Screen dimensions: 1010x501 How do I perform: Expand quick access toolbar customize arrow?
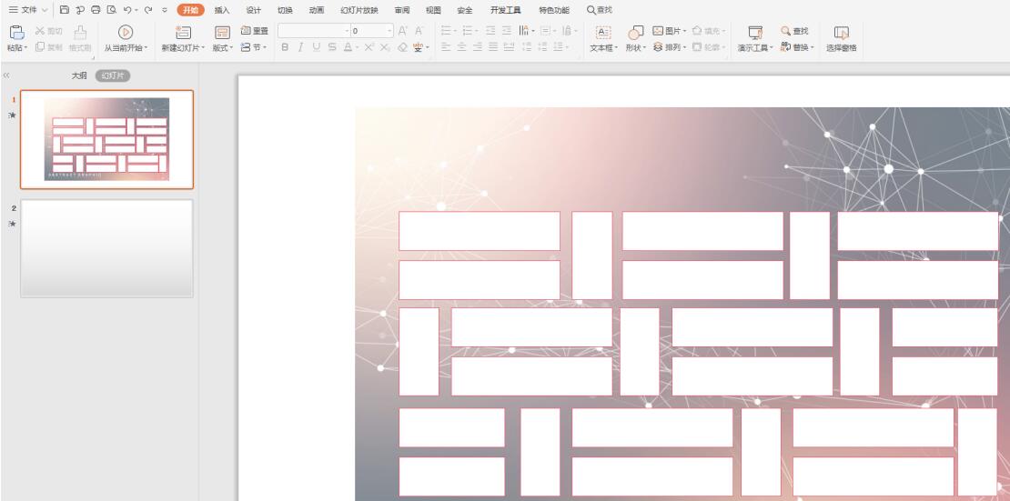coord(165,10)
